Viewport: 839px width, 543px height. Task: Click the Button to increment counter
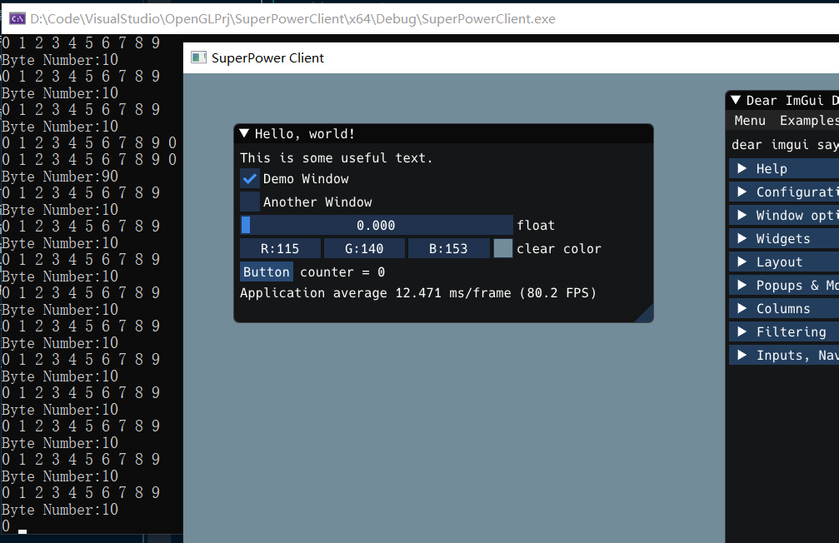pos(267,271)
